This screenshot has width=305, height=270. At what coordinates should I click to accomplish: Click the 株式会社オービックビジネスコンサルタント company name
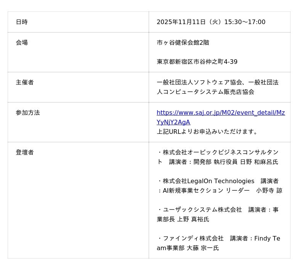click(220, 152)
